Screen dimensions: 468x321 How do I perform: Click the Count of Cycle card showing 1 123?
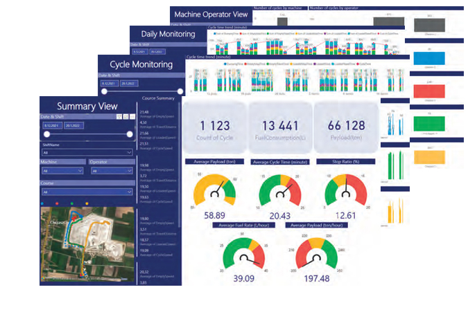pos(214,129)
